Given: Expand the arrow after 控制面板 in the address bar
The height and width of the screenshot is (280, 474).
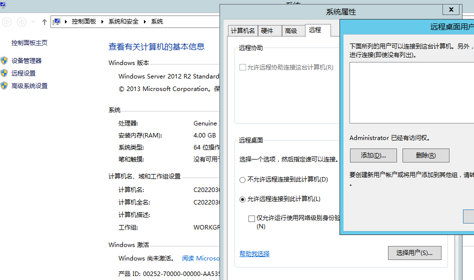Looking at the screenshot, I should click(102, 22).
